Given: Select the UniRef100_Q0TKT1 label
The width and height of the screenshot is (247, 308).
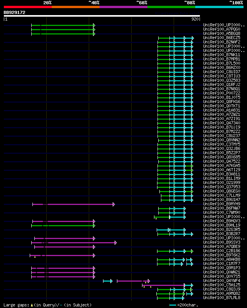Looking at the screenshot, I should tap(222, 106).
